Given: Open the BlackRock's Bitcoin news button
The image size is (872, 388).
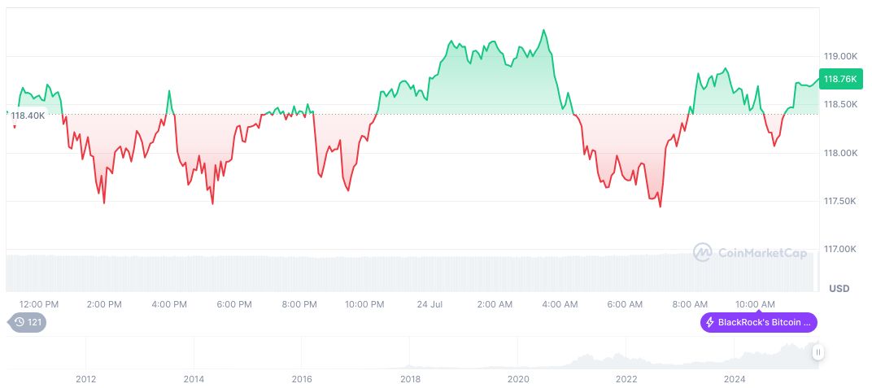Looking at the screenshot, I should pos(759,323).
